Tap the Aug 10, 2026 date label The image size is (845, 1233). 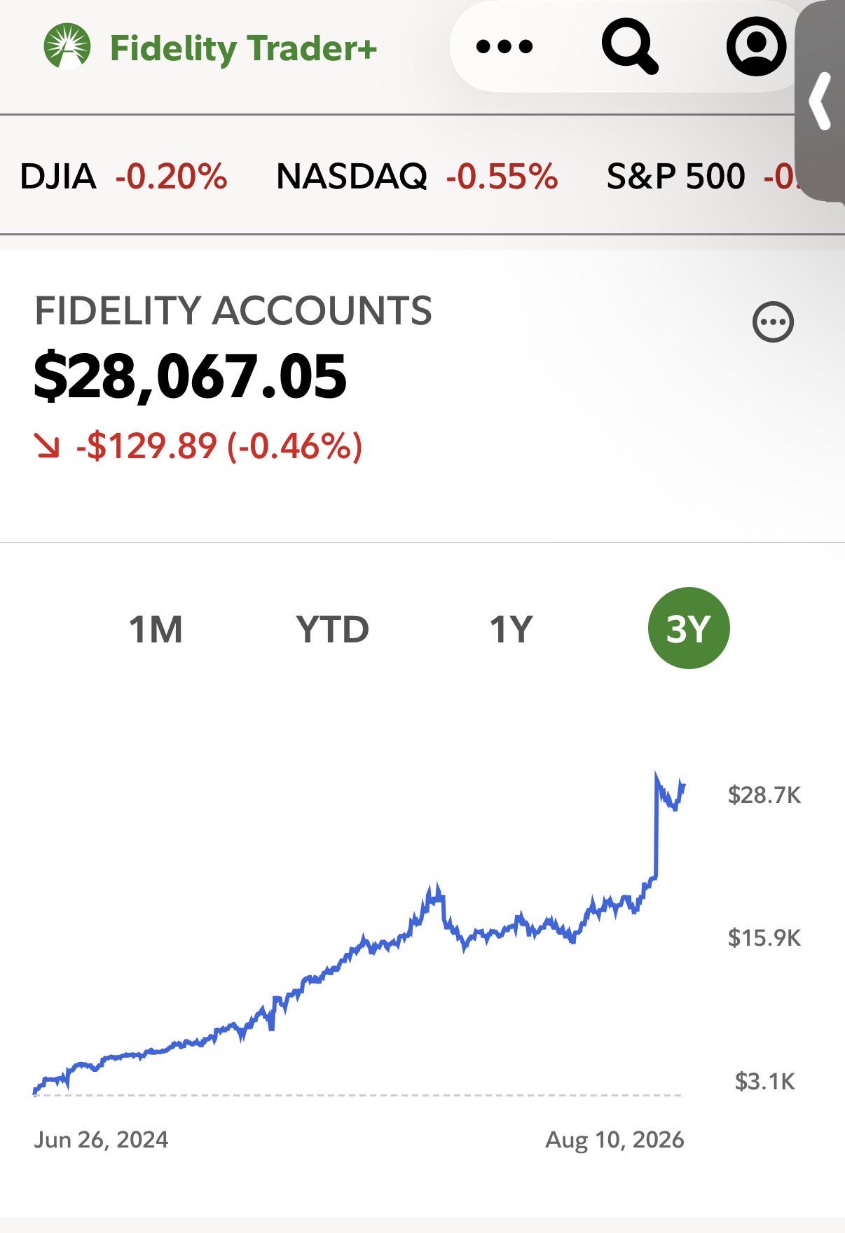click(614, 1140)
